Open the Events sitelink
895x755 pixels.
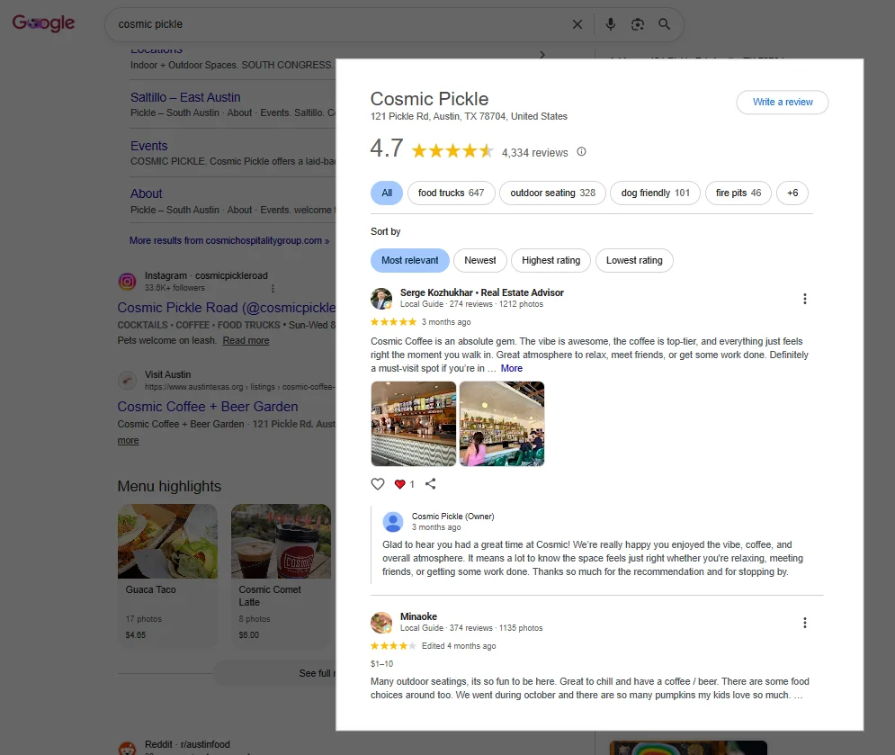click(149, 146)
